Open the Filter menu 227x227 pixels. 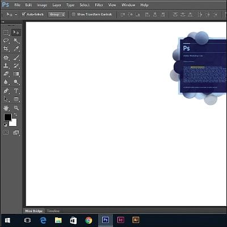(99, 5)
